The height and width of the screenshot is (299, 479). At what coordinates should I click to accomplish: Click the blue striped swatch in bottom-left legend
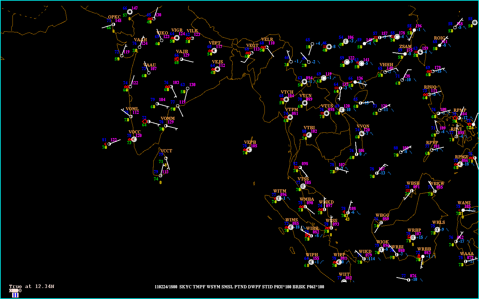pos(15,295)
